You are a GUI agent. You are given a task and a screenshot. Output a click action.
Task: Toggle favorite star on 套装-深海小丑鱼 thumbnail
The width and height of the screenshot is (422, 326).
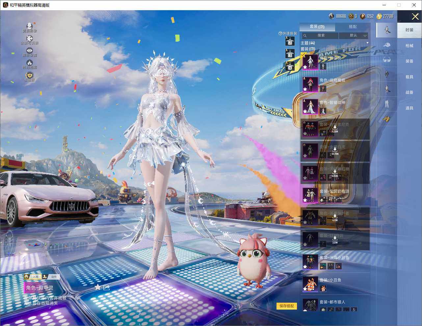coord(305,267)
